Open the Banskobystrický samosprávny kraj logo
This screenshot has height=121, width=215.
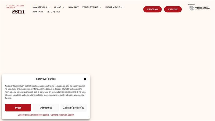(x=199, y=7)
